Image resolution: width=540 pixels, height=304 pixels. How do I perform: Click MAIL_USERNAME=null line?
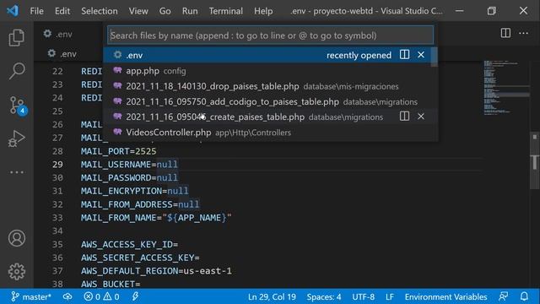(129, 165)
